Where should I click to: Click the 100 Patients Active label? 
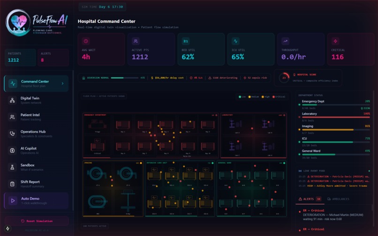pyautogui.click(x=95, y=226)
